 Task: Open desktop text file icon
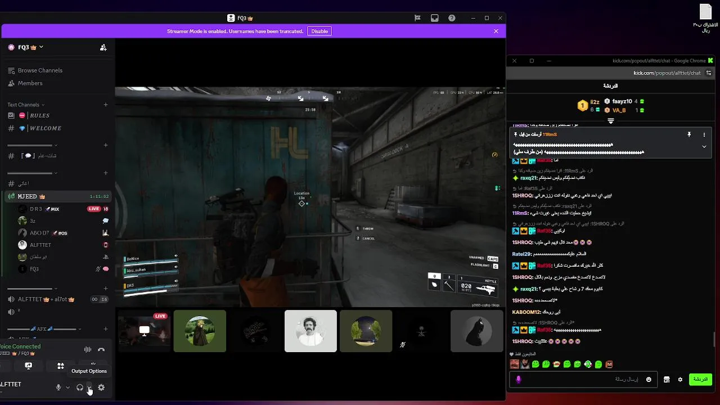705,17
